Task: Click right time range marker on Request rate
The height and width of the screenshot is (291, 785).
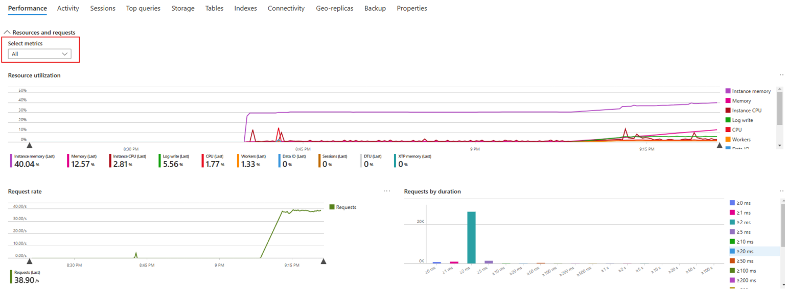Action: click(x=323, y=261)
